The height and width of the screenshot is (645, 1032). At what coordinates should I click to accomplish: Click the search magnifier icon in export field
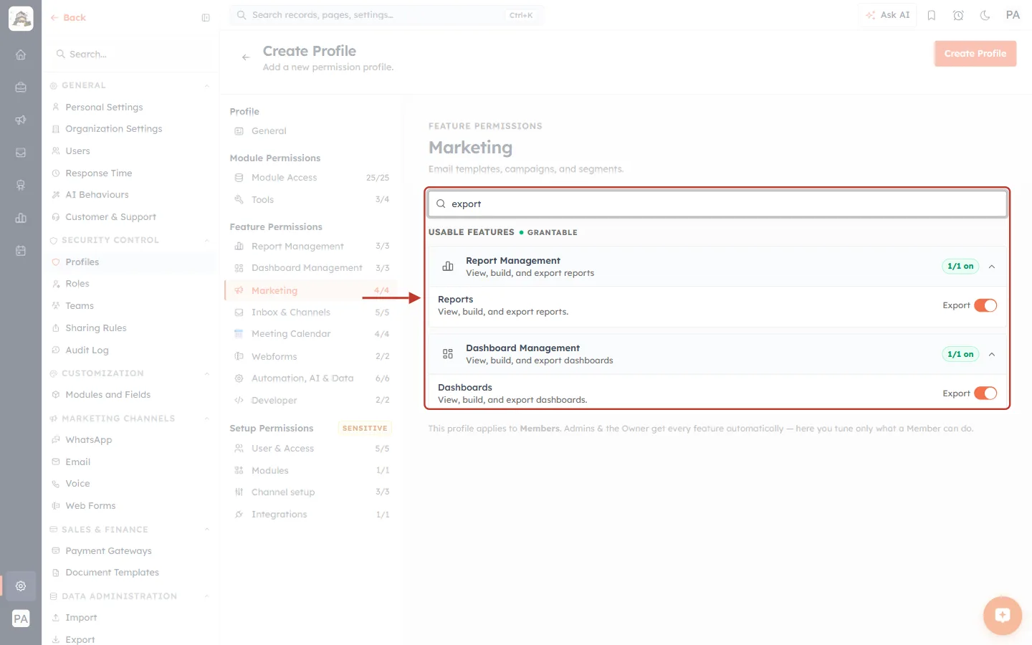441,204
